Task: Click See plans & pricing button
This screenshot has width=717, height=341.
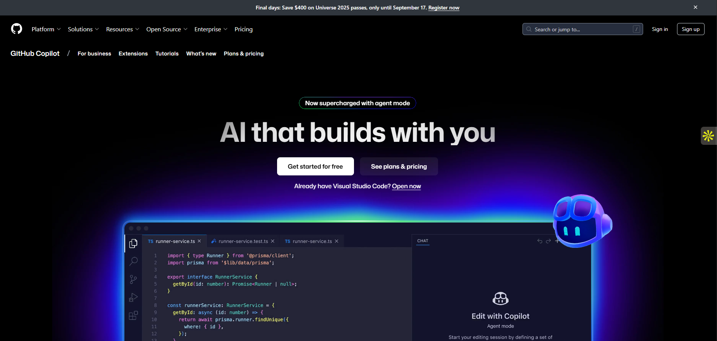Action: (399, 166)
